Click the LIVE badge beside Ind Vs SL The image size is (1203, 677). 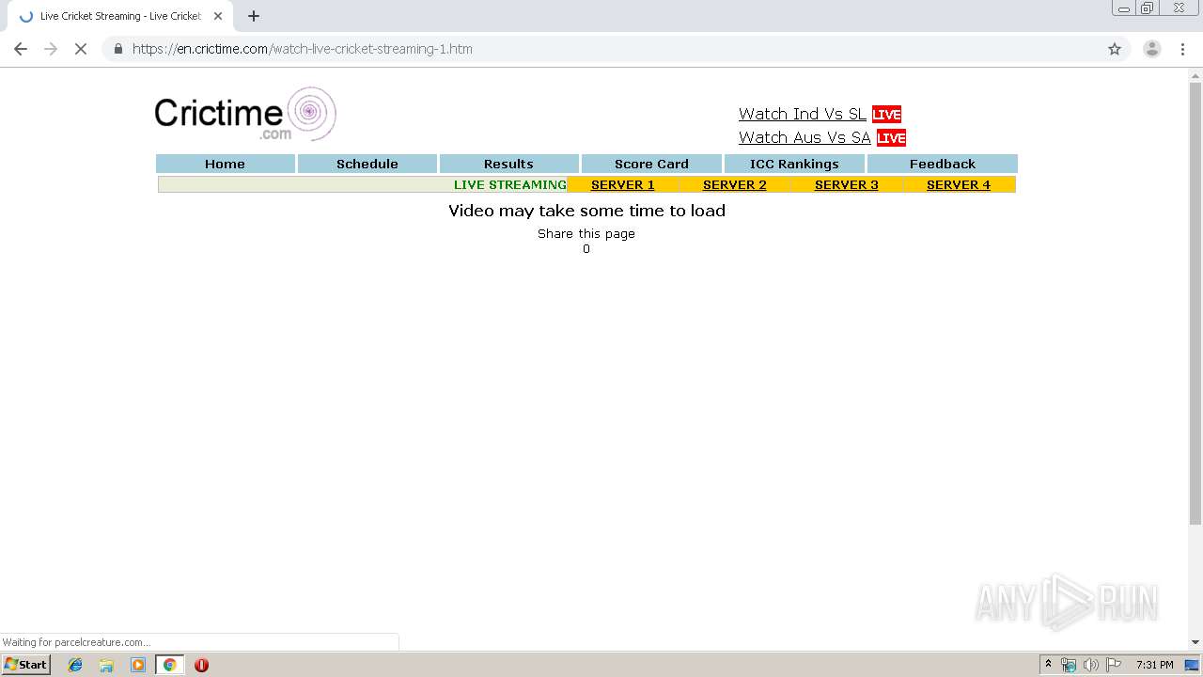tap(886, 115)
